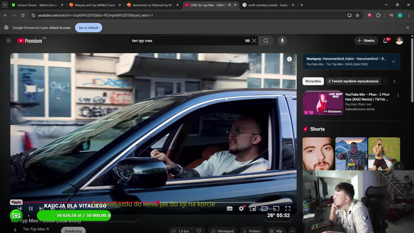
Task: Enter fullscreen mode
Action: [x=288, y=209]
